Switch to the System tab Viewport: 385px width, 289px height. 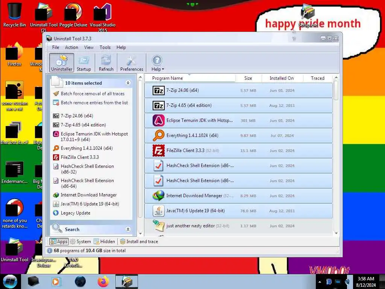(80, 242)
